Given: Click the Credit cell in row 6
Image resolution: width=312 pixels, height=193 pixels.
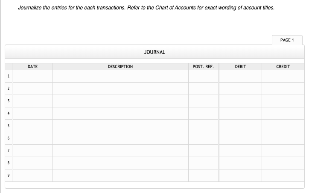Looking at the screenshot, I should (x=283, y=138).
